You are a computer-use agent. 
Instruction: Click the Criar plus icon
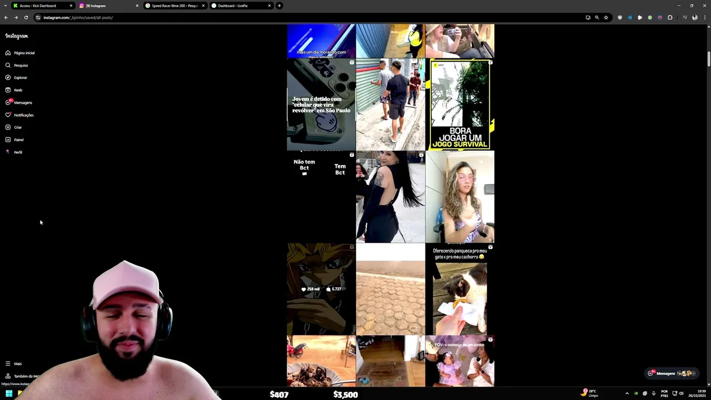pyautogui.click(x=8, y=127)
